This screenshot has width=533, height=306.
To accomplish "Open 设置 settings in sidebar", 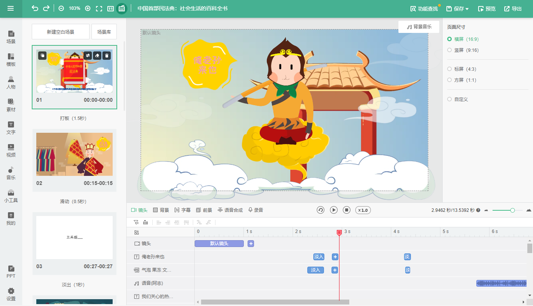I will pyautogui.click(x=11, y=295).
